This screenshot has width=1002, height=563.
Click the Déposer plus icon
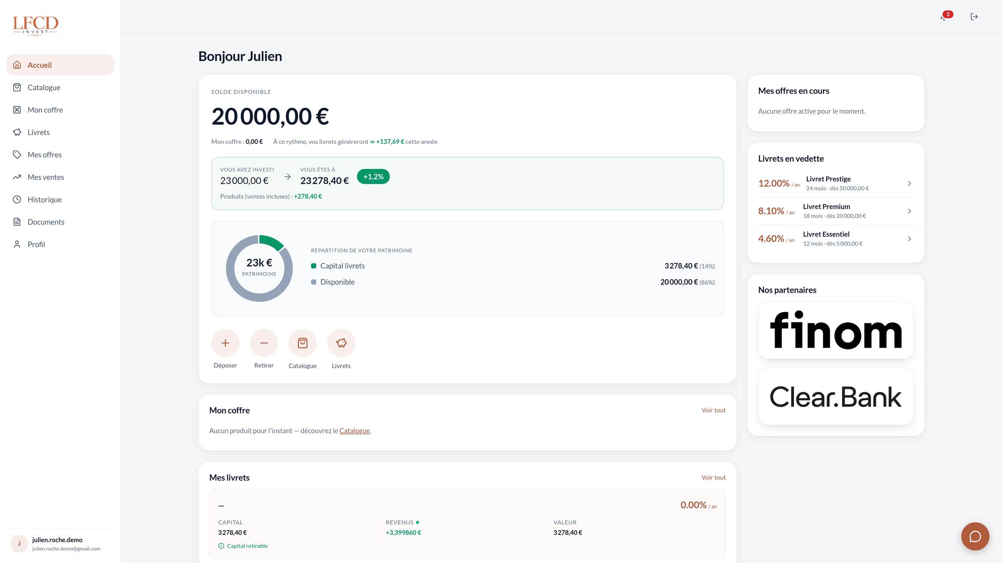coord(225,343)
